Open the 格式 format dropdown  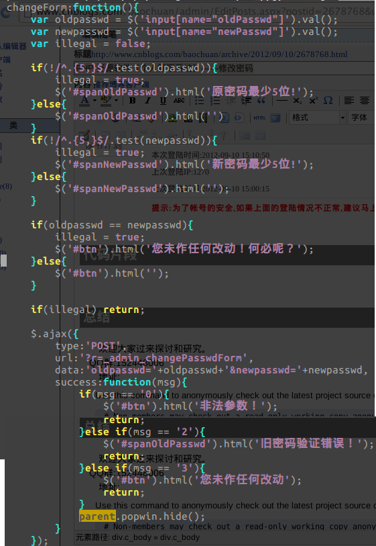(318, 118)
